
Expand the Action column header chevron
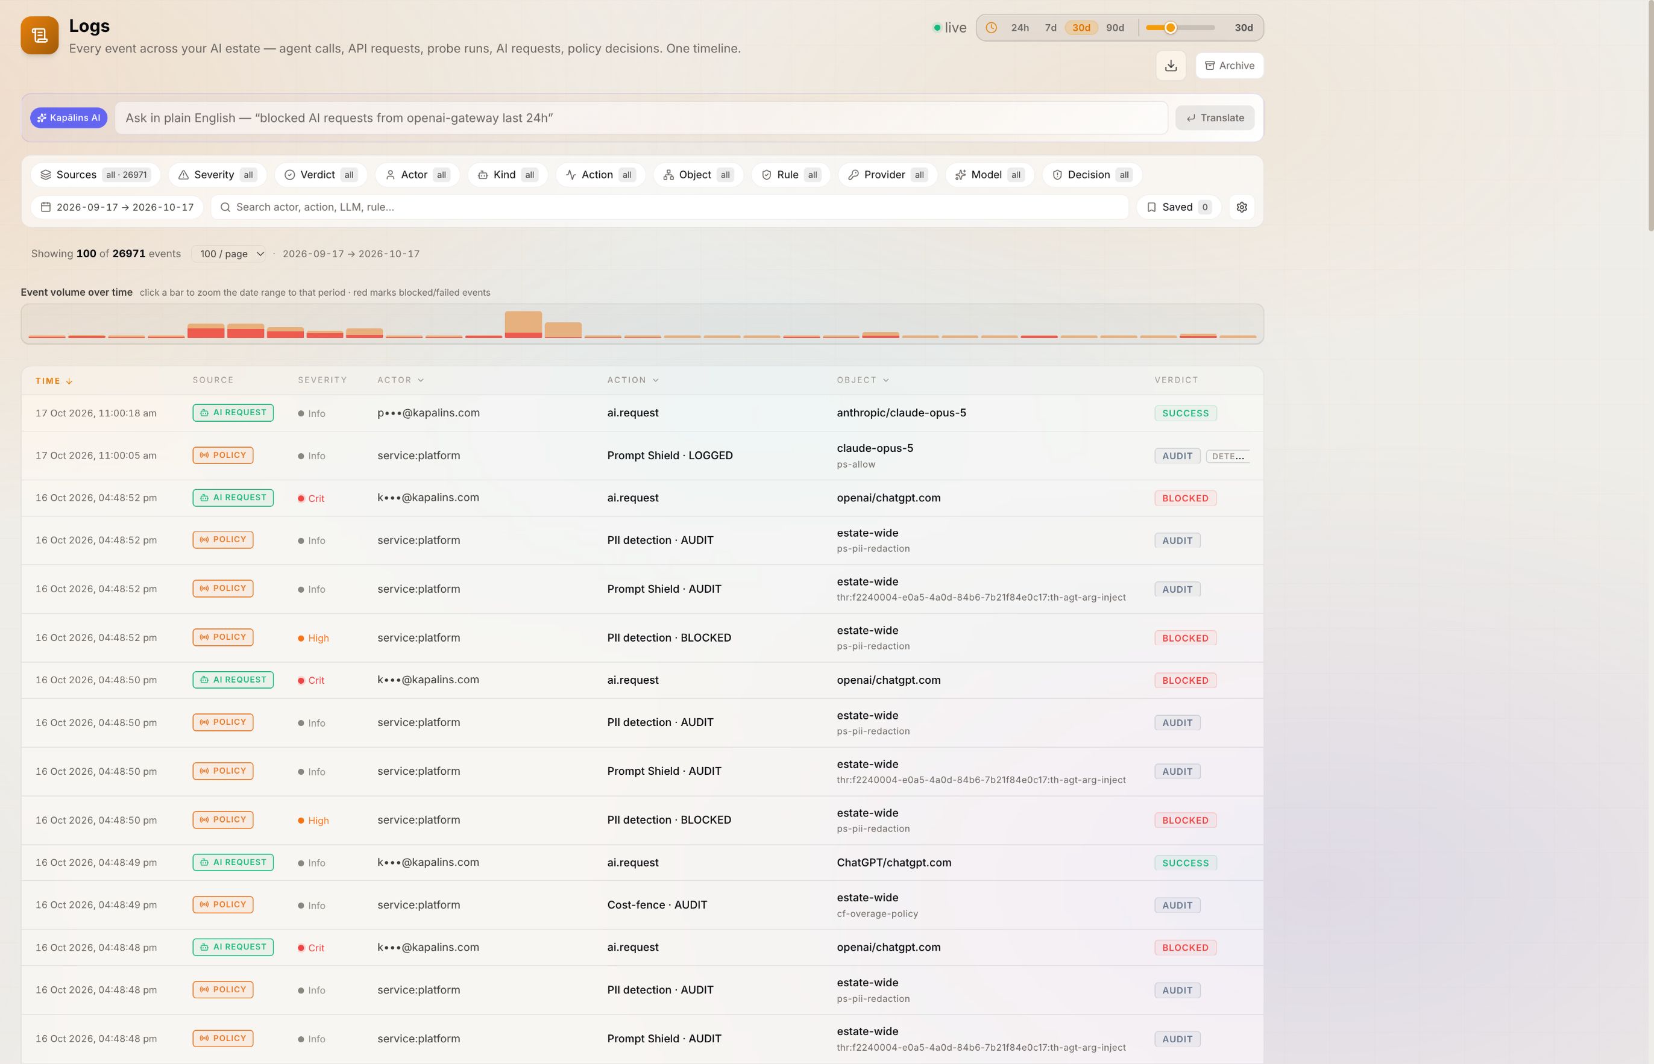coord(656,380)
